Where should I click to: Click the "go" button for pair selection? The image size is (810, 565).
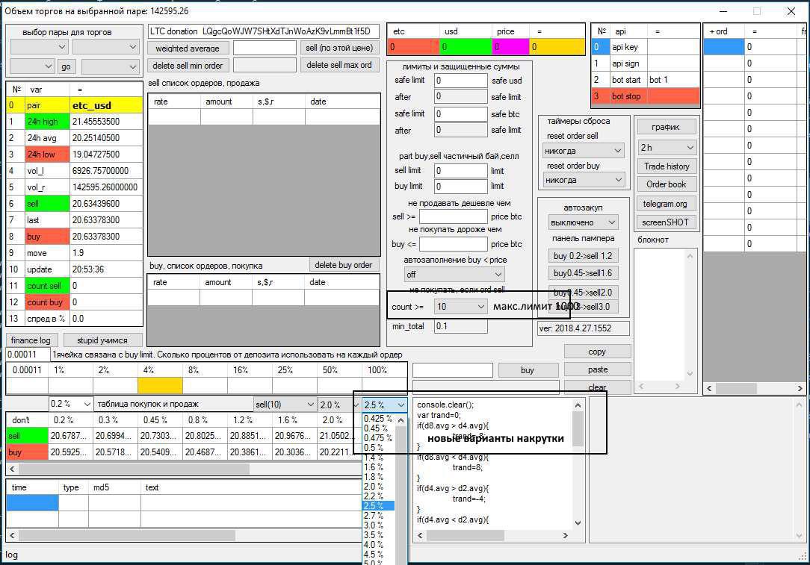[x=67, y=67]
